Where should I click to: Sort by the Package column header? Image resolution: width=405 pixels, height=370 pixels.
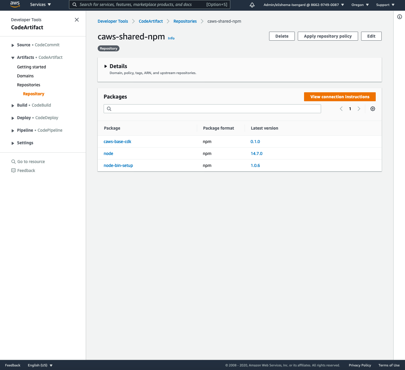pyautogui.click(x=112, y=128)
